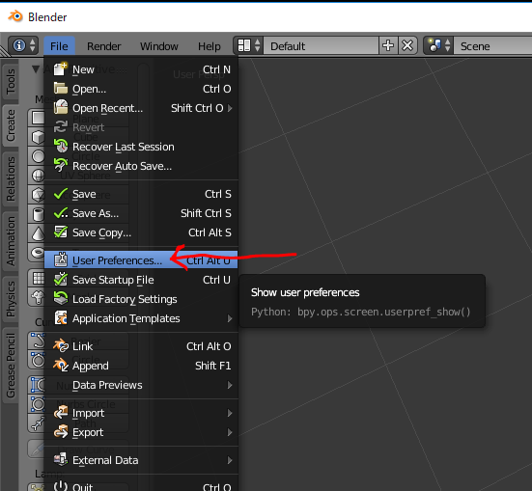Expand the Data Previews submenu arrow
This screenshot has width=532, height=491.
pos(230,385)
